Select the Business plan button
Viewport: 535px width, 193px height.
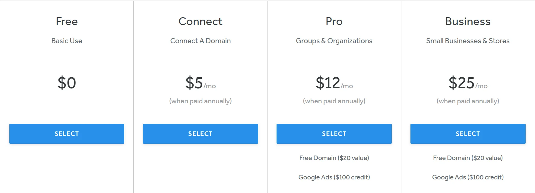pos(468,134)
